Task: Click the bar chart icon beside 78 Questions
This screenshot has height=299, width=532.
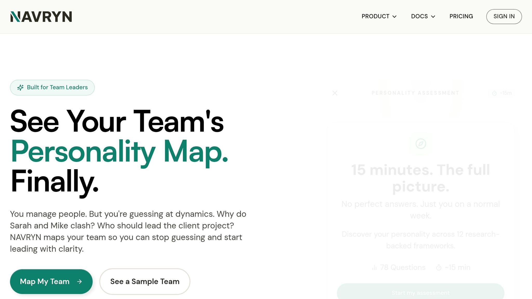Action: coord(374,268)
